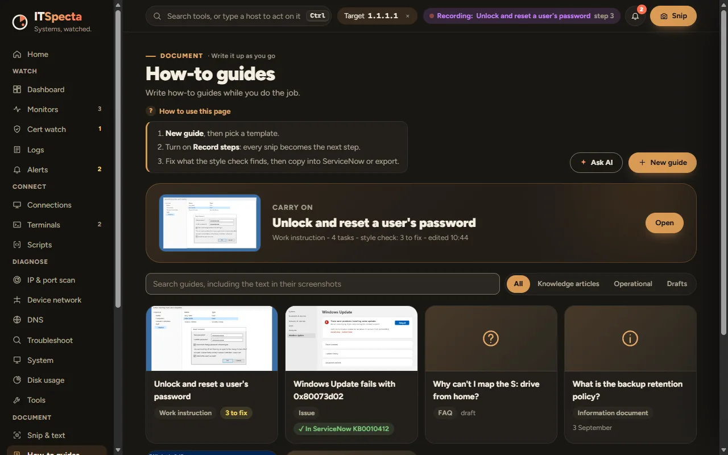
Task: Filter by Knowledge articles
Action: [568, 284]
